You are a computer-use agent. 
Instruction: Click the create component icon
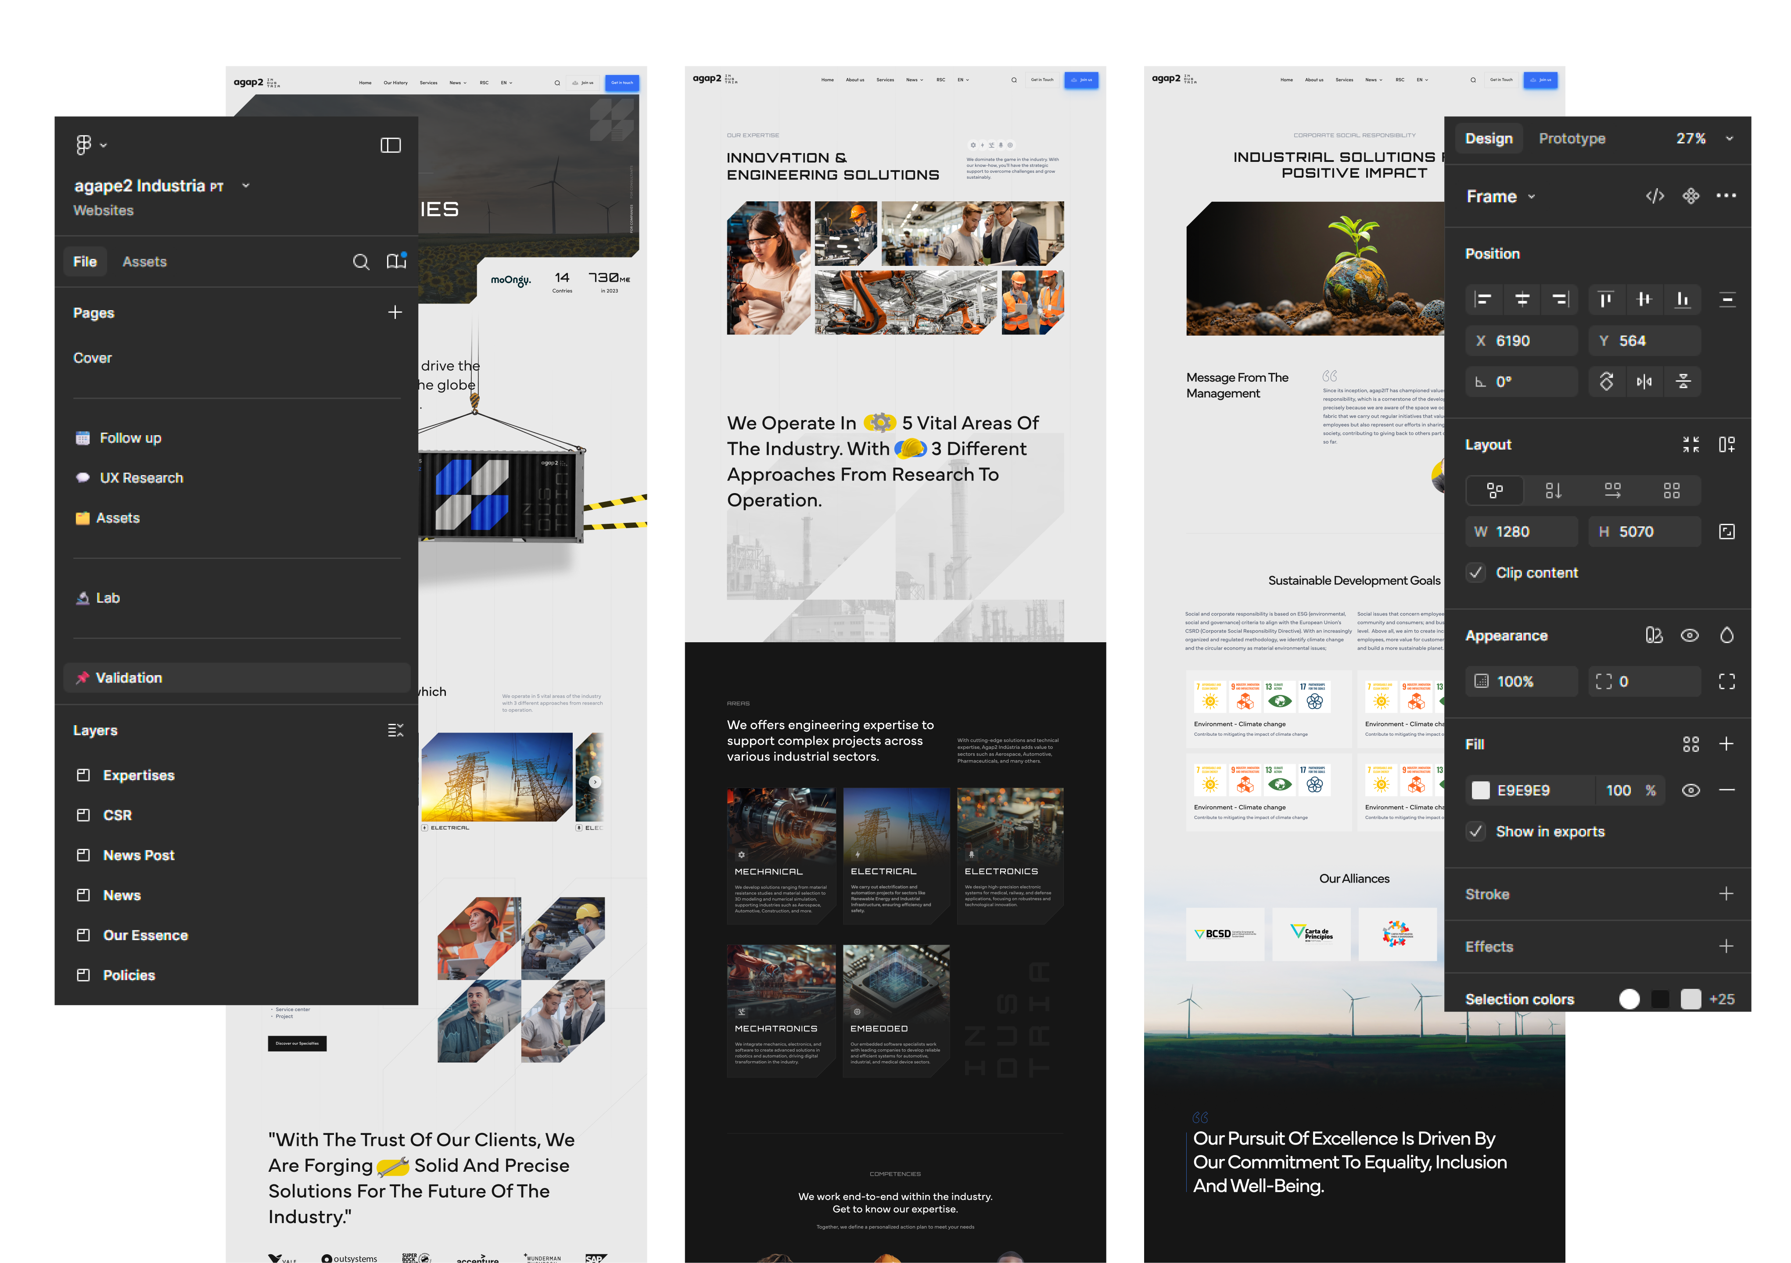pyautogui.click(x=1691, y=197)
